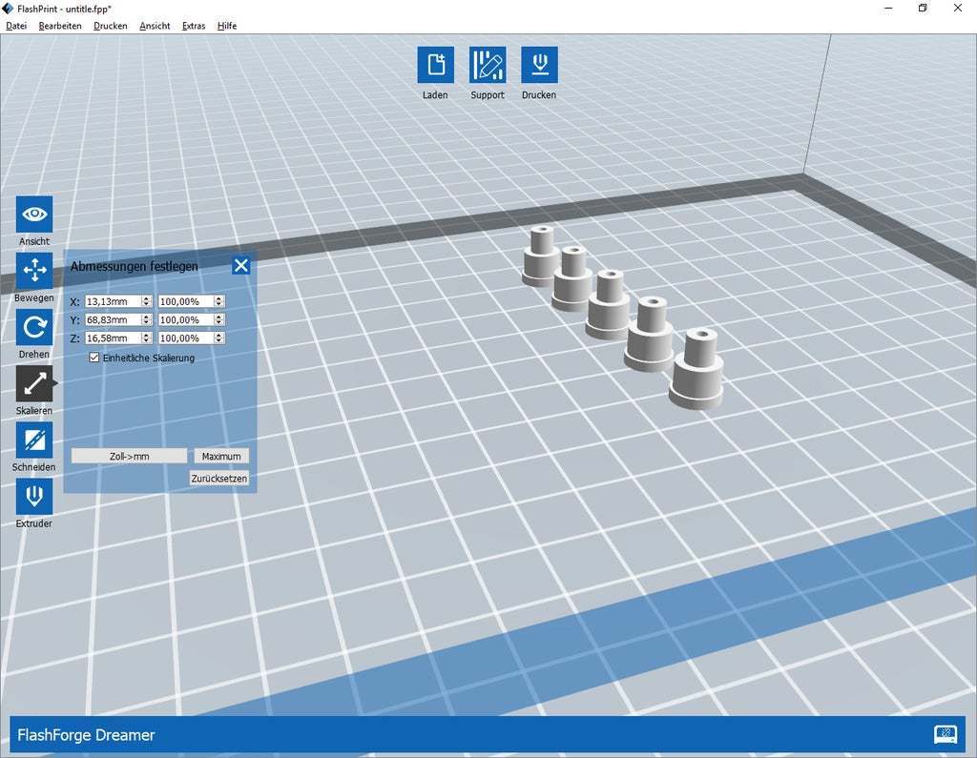Image resolution: width=977 pixels, height=758 pixels.
Task: Click the Z millimeter spinner arrows
Action: pyautogui.click(x=146, y=338)
